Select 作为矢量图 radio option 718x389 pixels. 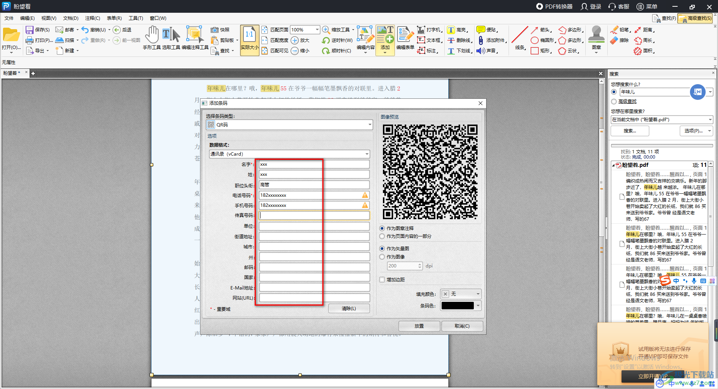coord(382,248)
